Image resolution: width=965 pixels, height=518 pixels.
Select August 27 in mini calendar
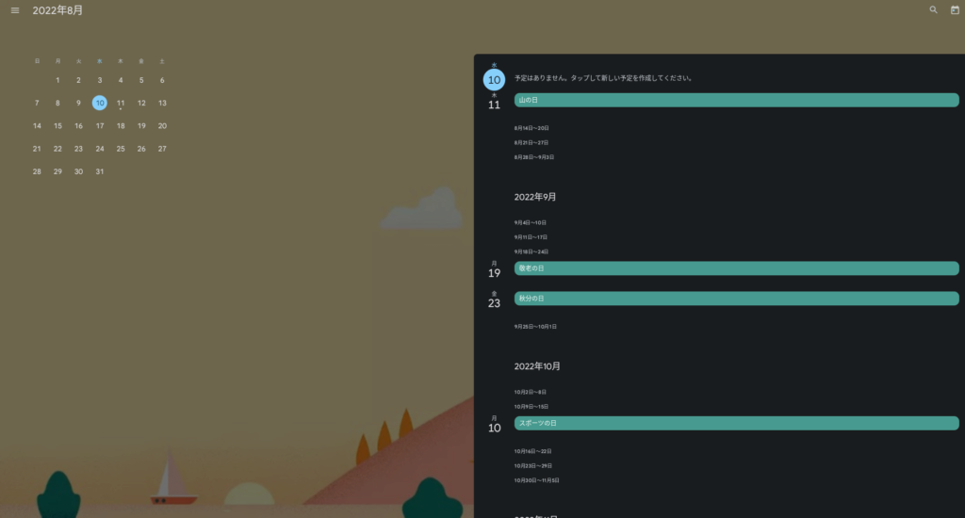click(x=162, y=149)
